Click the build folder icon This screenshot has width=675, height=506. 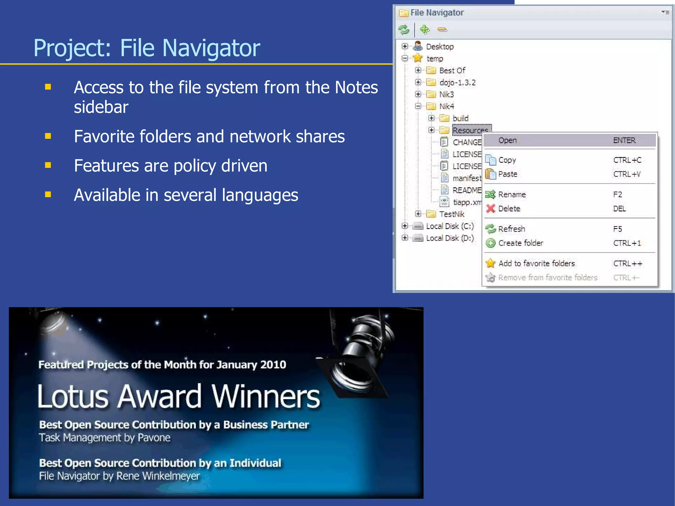pos(445,118)
